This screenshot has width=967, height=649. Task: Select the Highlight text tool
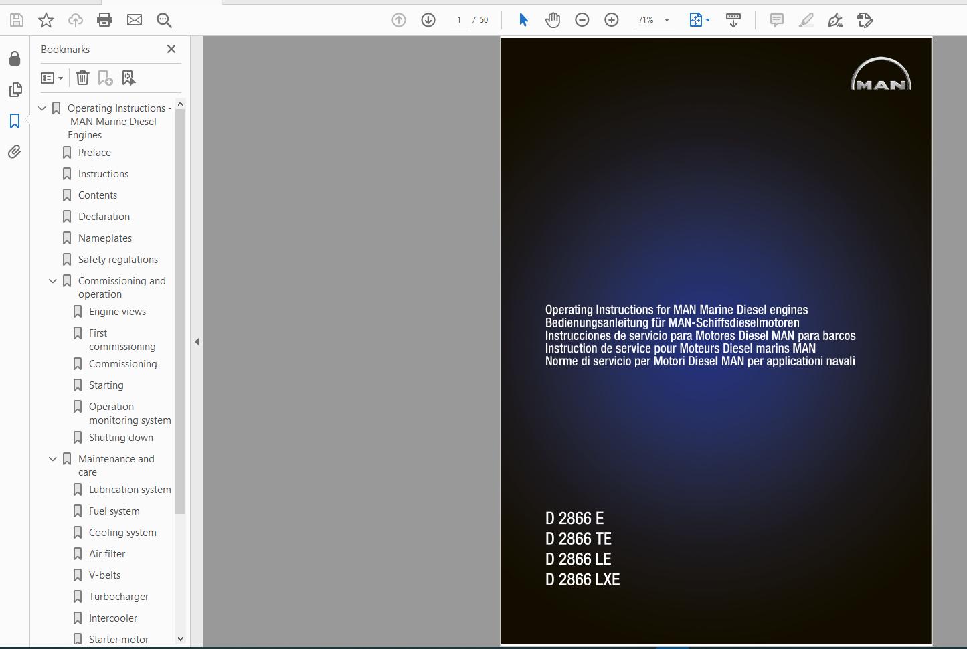pos(806,20)
